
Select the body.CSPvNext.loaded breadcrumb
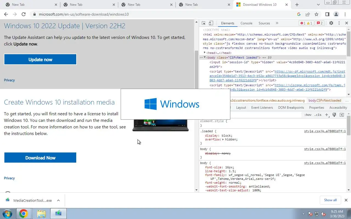325,100
